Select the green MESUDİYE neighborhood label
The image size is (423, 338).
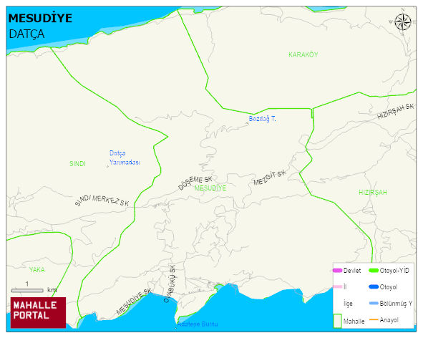click(210, 188)
